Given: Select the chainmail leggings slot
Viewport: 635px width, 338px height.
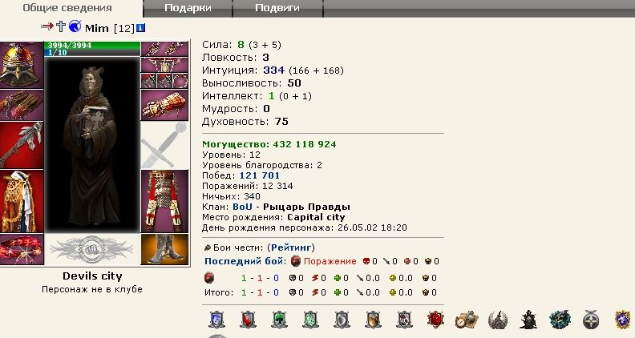Looking at the screenshot, I should coord(164,201).
